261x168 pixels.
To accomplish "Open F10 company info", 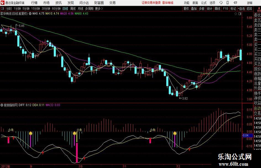I will (x=225, y=9).
